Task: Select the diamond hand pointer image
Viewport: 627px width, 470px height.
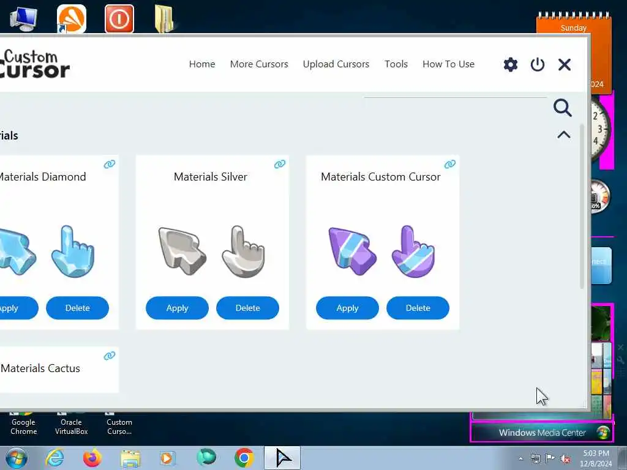Action: pyautogui.click(x=73, y=251)
